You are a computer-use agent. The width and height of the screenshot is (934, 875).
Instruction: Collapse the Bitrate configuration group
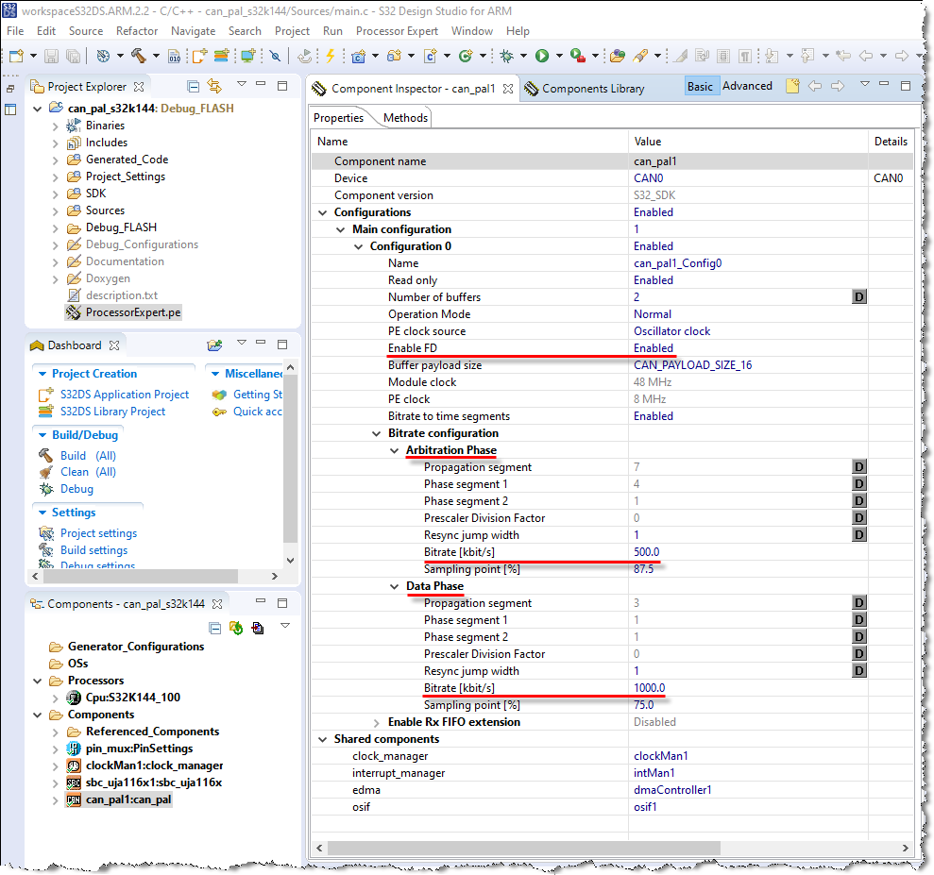(x=377, y=434)
